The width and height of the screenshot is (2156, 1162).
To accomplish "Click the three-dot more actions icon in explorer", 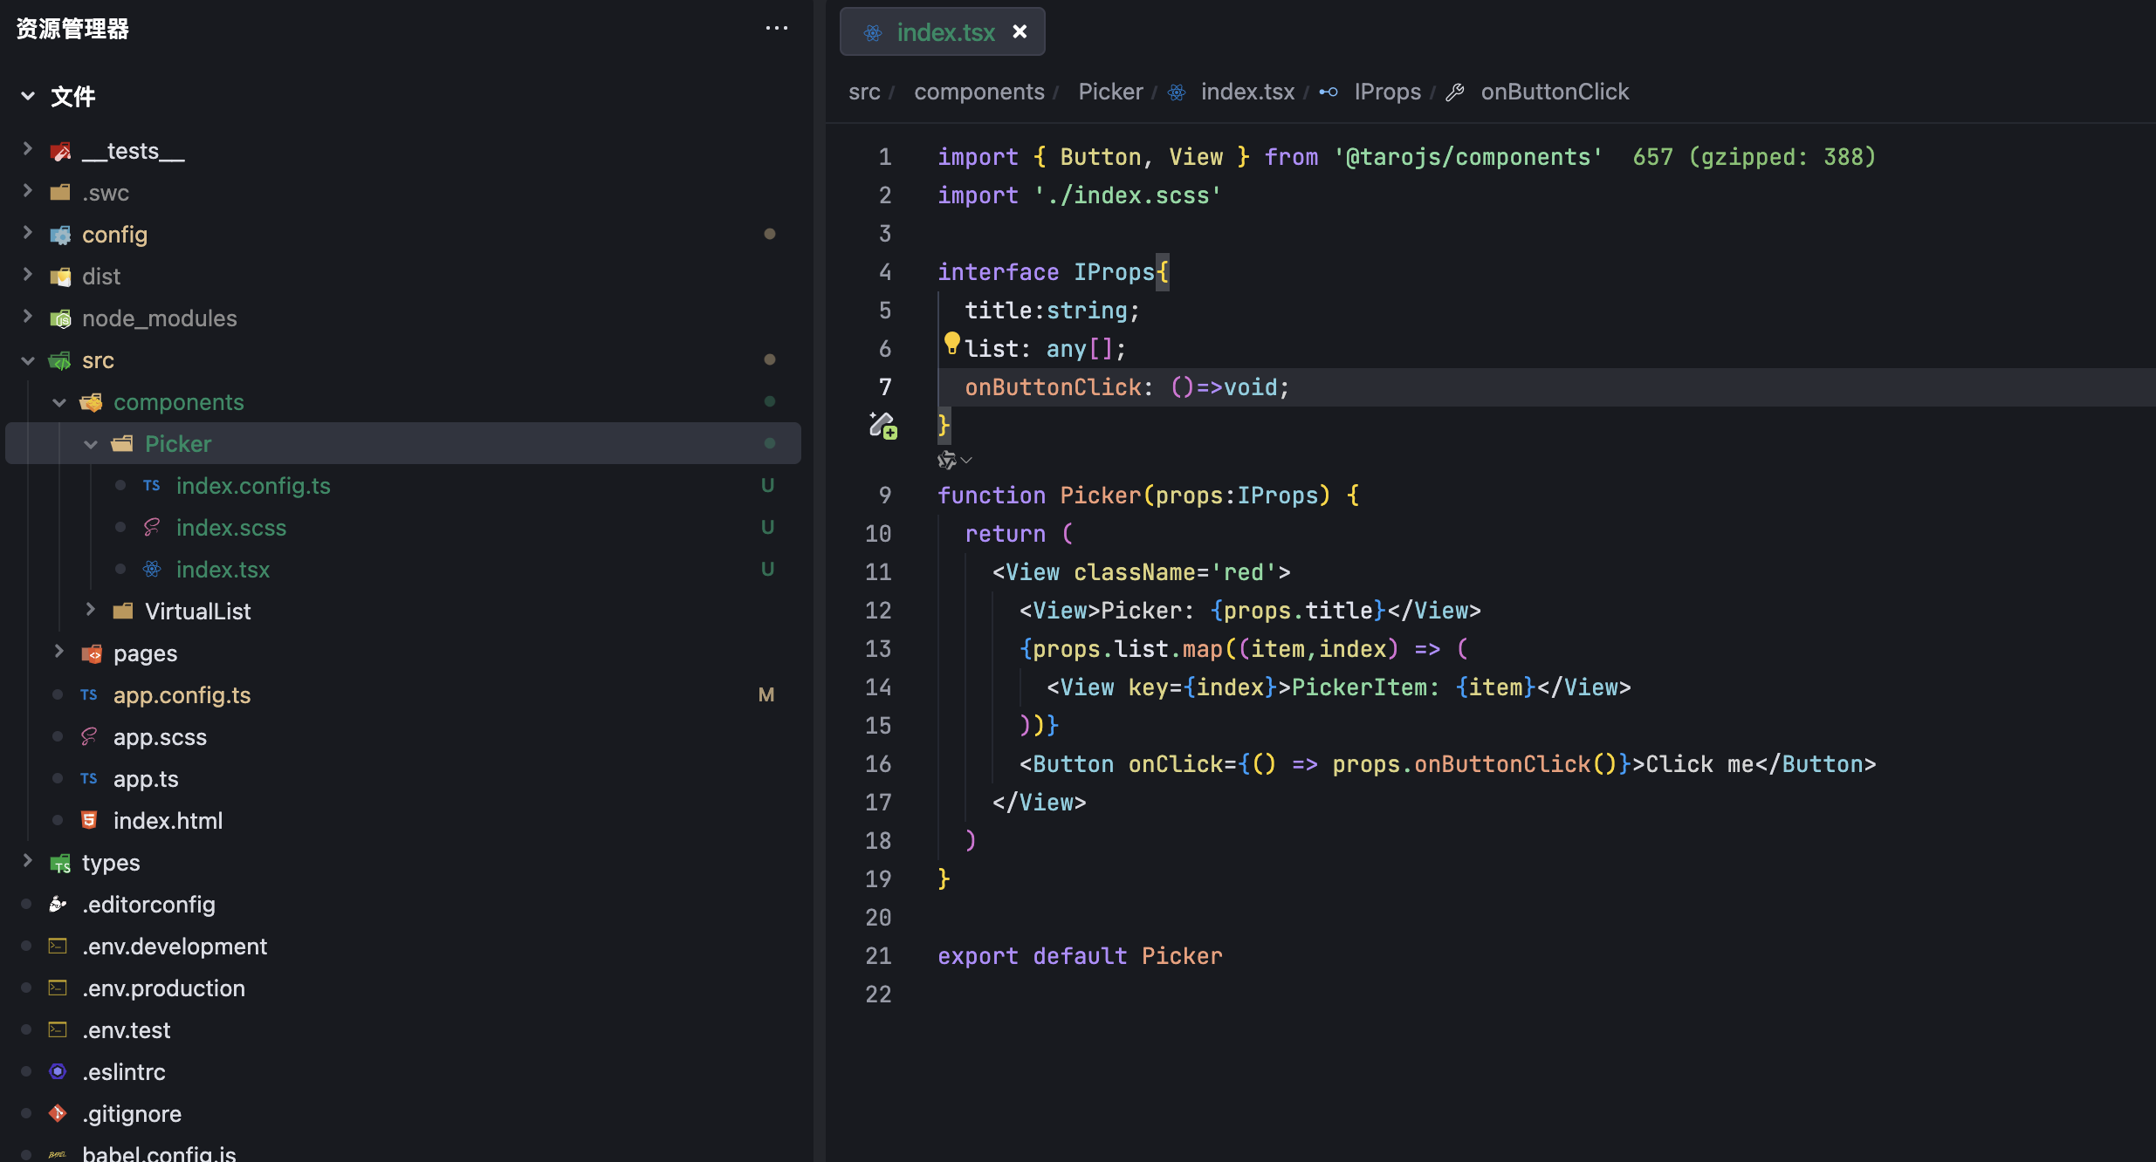I will 776,29.
